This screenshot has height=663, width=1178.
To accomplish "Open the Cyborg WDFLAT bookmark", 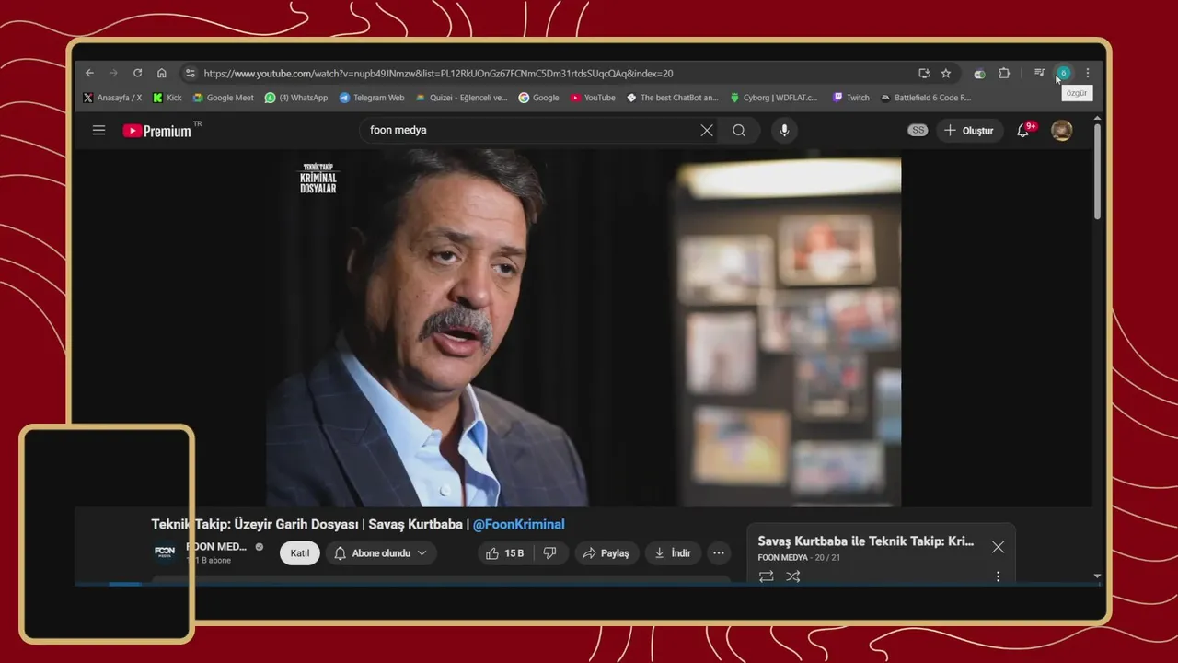I will tap(774, 98).
